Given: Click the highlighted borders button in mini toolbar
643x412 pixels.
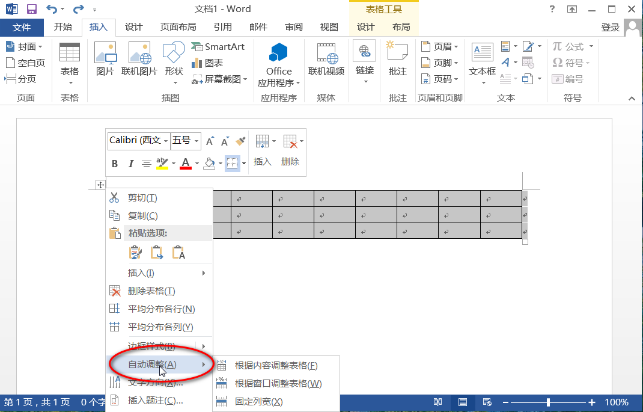Looking at the screenshot, I should tap(232, 164).
